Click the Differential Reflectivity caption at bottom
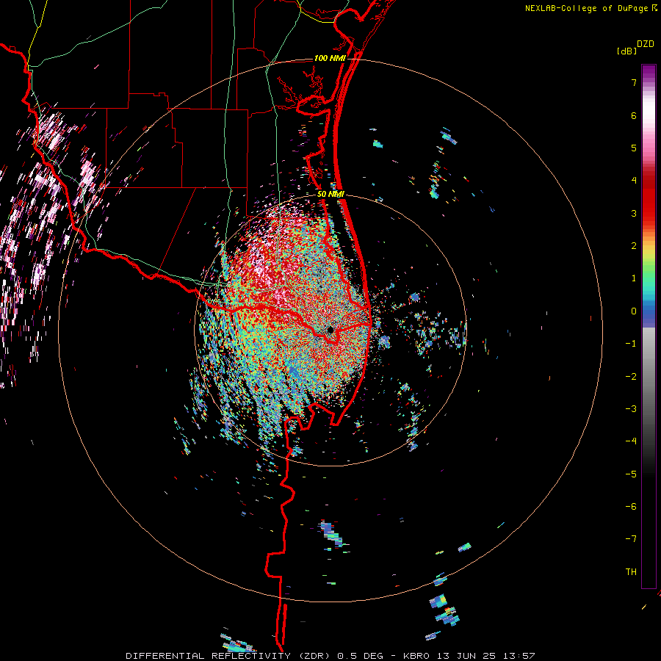661x661 pixels. pyautogui.click(x=330, y=656)
